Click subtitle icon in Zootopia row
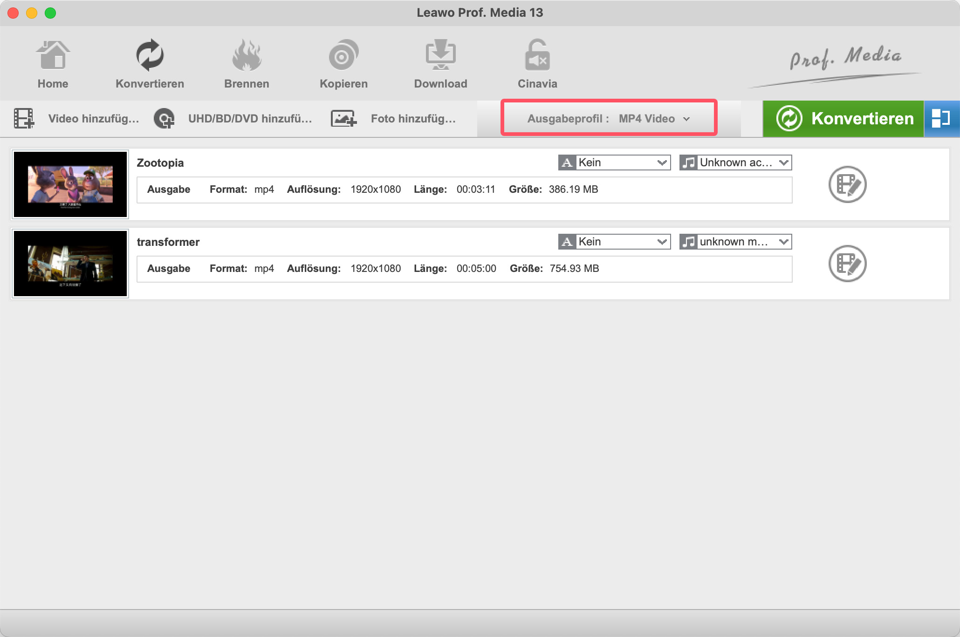960x637 pixels. point(567,163)
